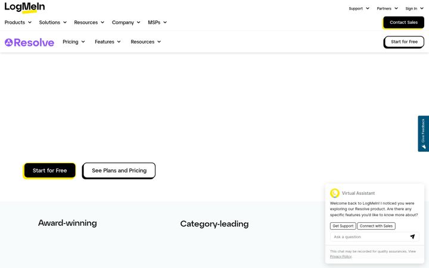Click the LogMeIn logo
This screenshot has width=429, height=268.
click(24, 7)
